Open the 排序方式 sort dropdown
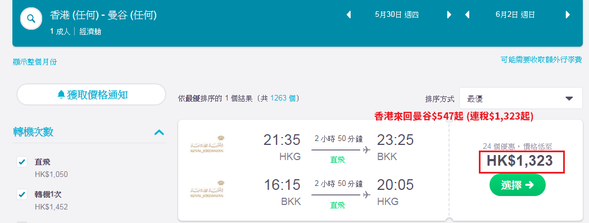The width and height of the screenshot is (589, 223). coord(521,98)
